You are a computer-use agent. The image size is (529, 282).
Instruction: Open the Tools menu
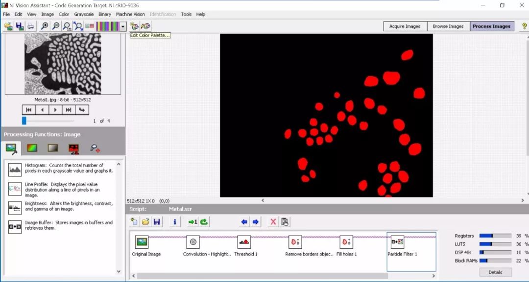(x=186, y=14)
